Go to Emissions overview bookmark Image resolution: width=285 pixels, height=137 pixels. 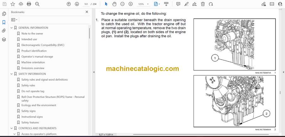tap(33, 68)
